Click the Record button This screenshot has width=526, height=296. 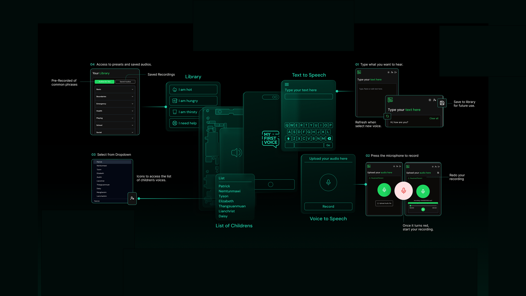click(328, 206)
